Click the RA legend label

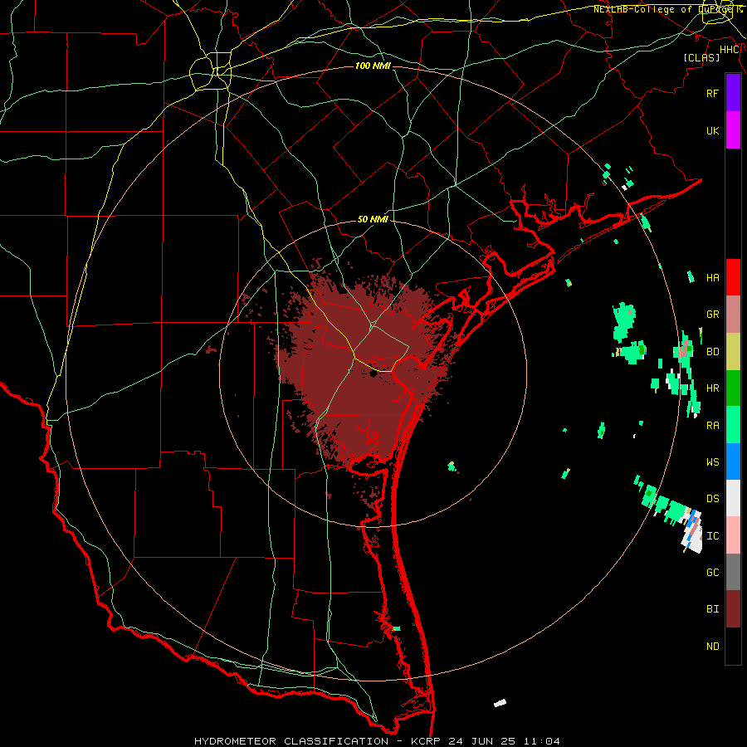pos(712,425)
